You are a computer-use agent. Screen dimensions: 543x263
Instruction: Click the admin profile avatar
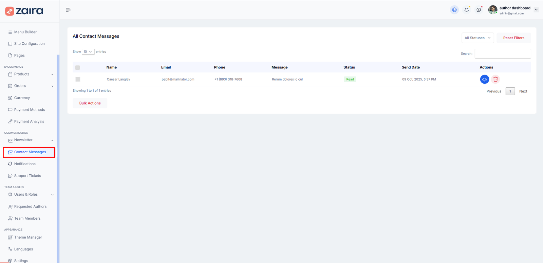(x=493, y=10)
